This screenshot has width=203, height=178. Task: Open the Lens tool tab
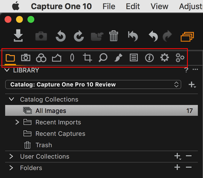pyautogui.click(x=72, y=58)
